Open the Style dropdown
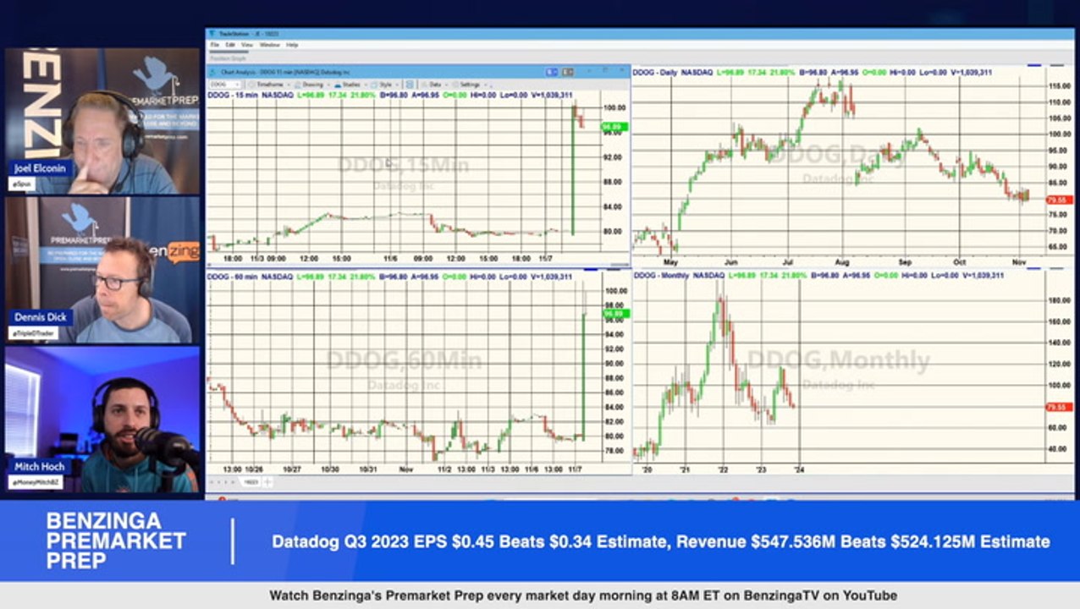Screen dimensions: 1080x609 [385, 85]
